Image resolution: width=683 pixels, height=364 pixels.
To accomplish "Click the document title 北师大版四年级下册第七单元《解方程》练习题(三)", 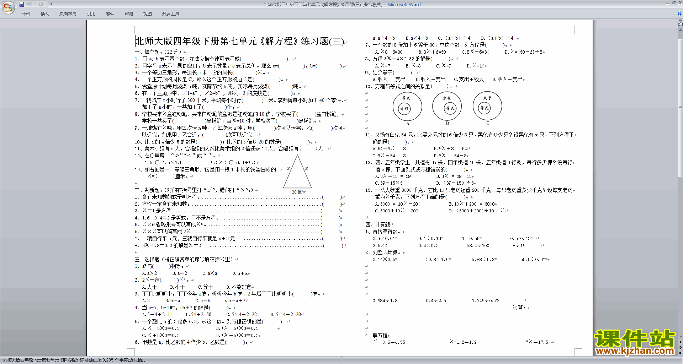I will pyautogui.click(x=239, y=41).
